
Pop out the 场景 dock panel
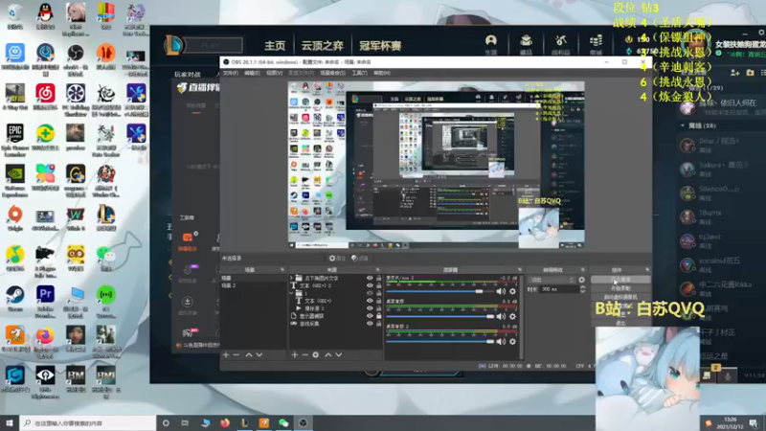(x=282, y=270)
